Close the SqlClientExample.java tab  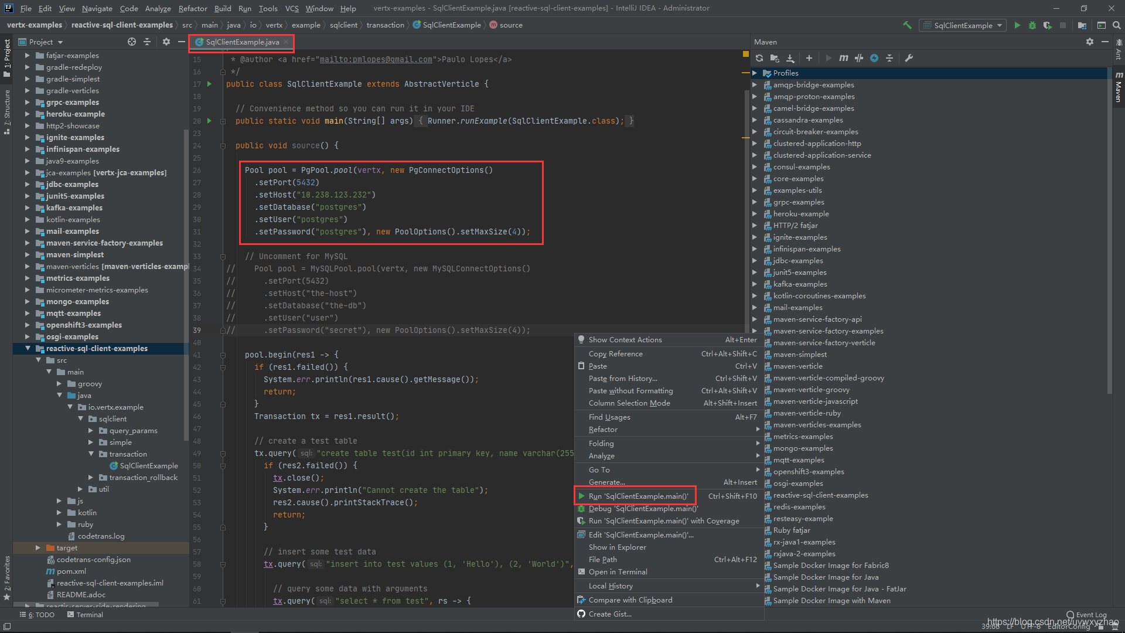pyautogui.click(x=286, y=42)
